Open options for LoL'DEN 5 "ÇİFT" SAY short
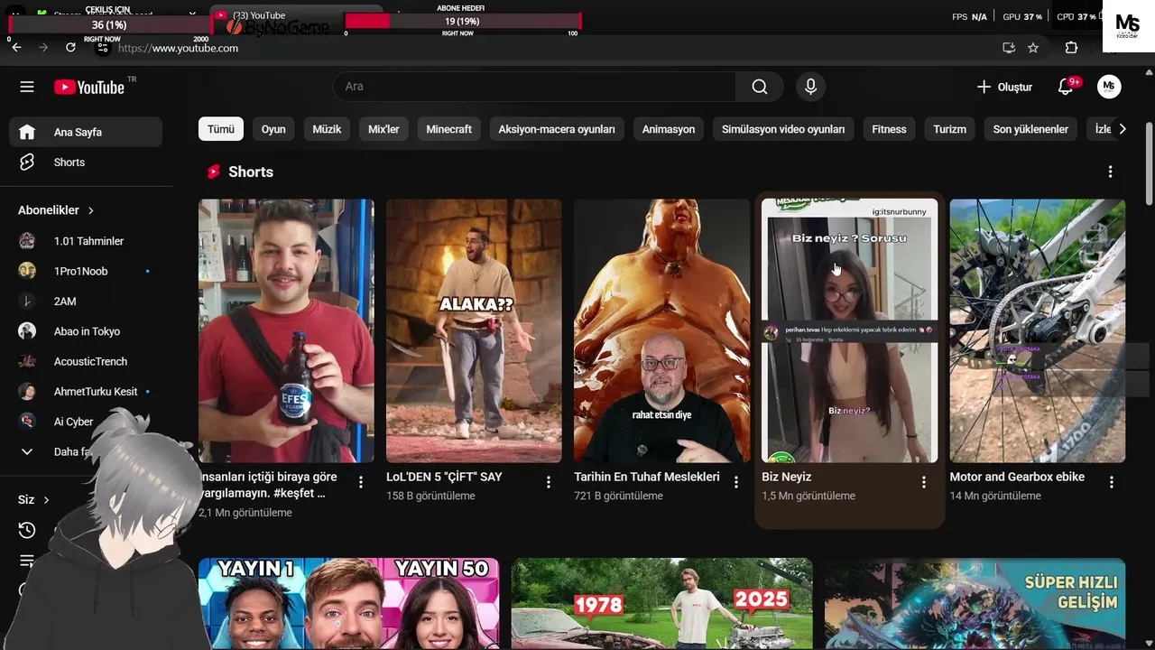The height and width of the screenshot is (650, 1155). click(548, 482)
